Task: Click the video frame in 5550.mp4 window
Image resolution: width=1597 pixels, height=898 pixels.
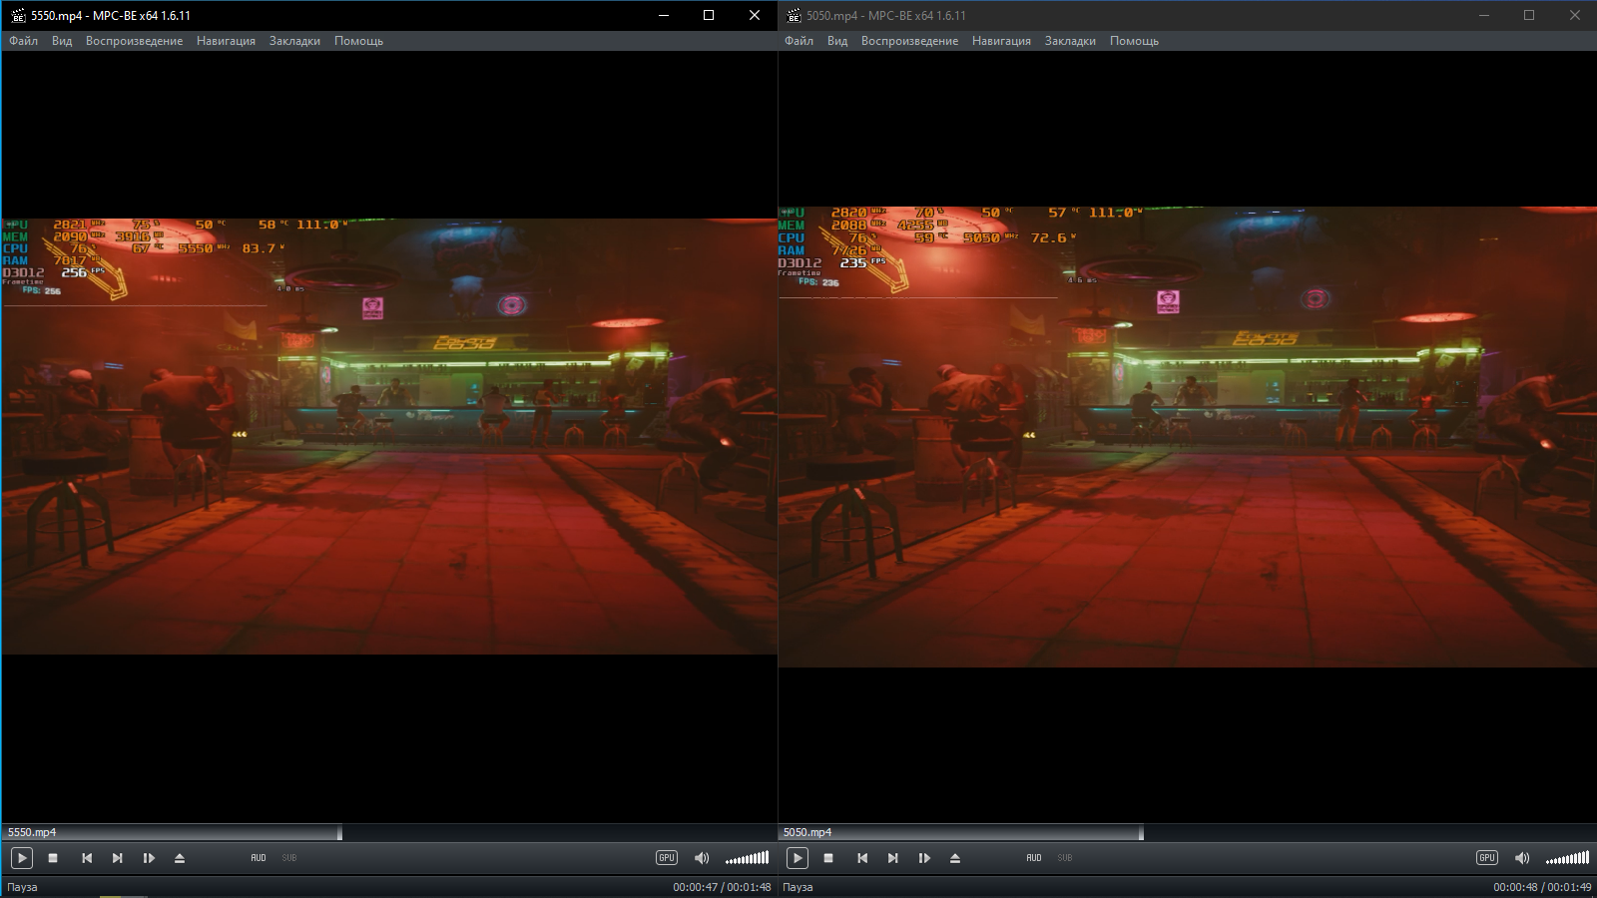Action: (x=389, y=437)
